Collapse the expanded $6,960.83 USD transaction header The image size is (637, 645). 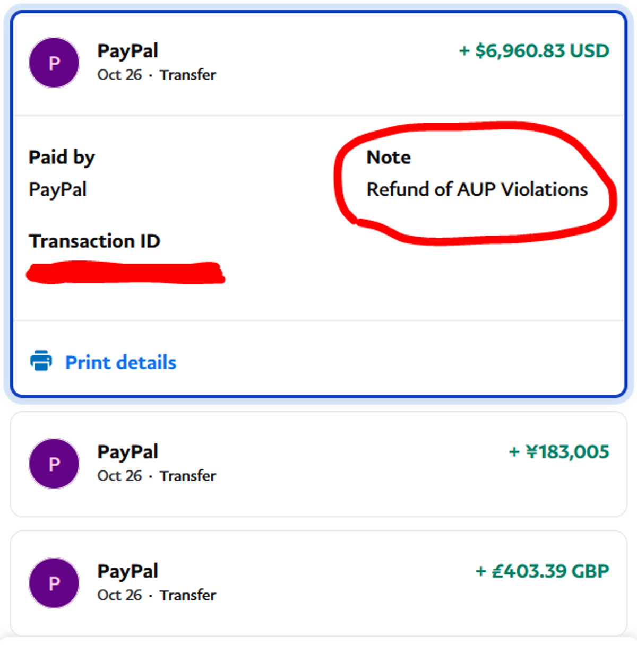coord(318,63)
